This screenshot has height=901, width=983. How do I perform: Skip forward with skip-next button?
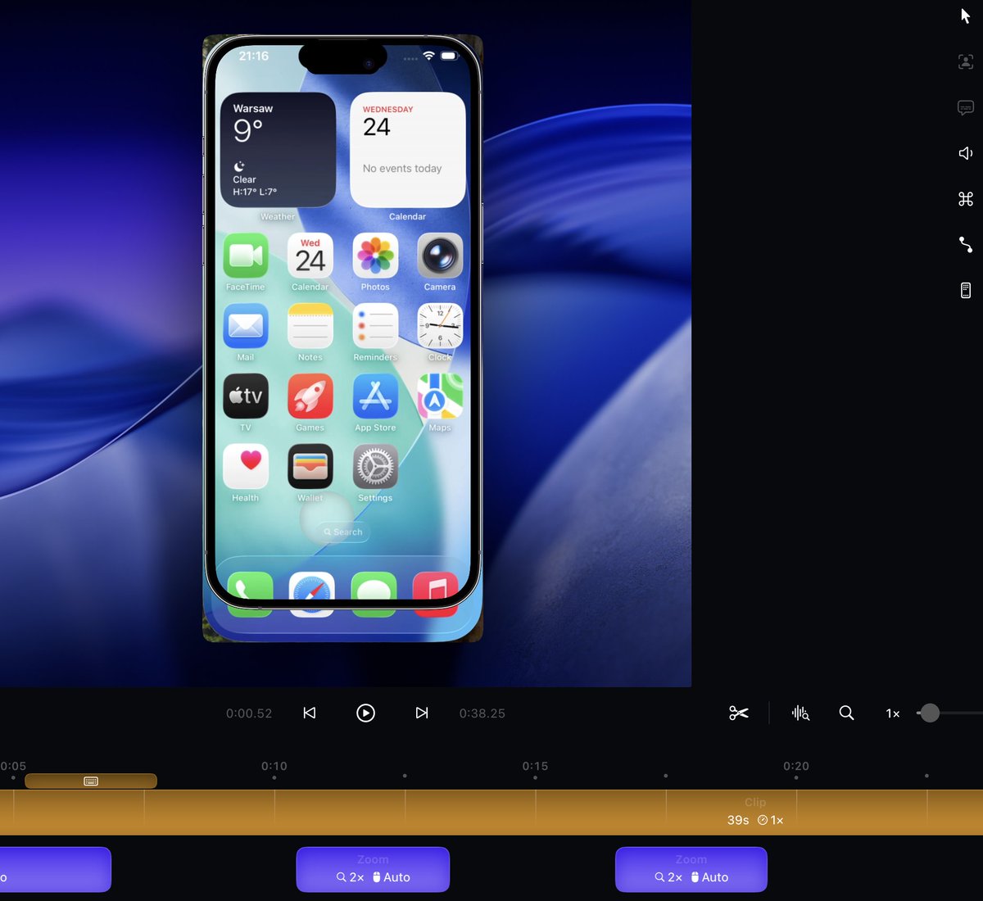pyautogui.click(x=422, y=713)
